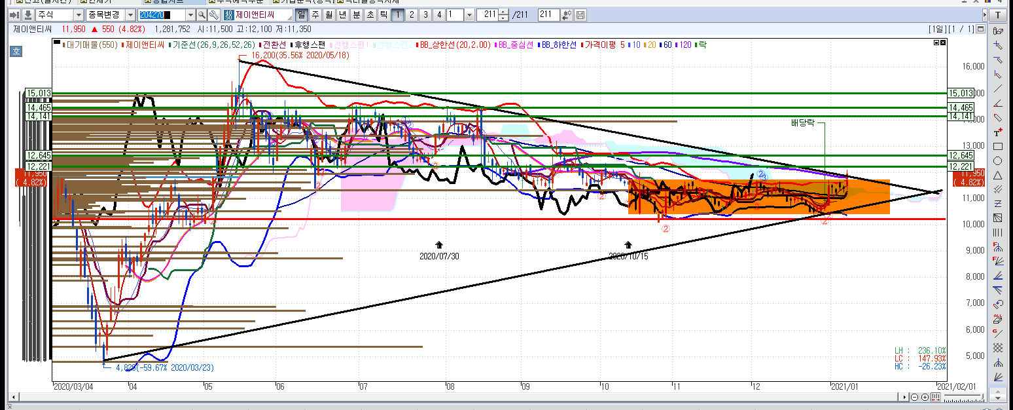Viewport: 1013px width, 410px height.
Task: Click the bar-spacing icon beside zoom buttons
Action: (x=936, y=397)
